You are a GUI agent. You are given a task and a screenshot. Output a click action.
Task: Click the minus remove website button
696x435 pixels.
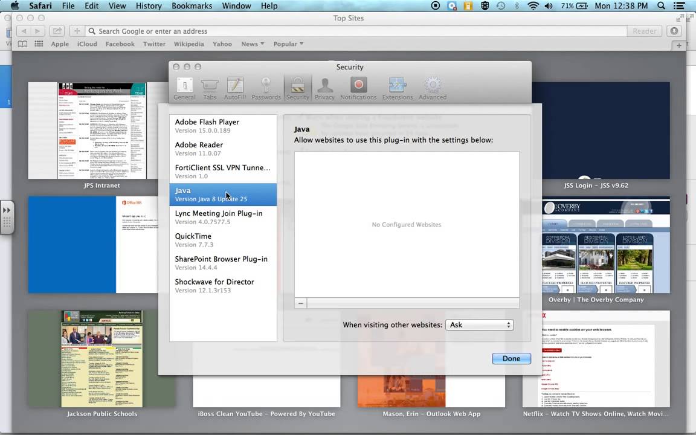coord(300,303)
